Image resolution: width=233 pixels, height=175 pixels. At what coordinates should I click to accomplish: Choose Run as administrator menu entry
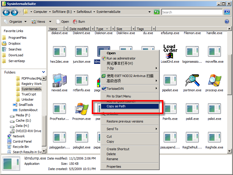pos(130,58)
